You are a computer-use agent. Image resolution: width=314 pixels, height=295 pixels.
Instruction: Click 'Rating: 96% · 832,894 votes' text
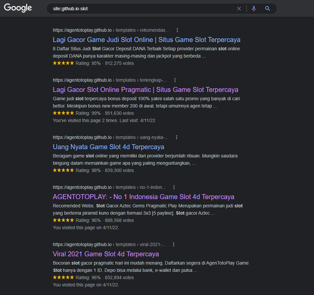click(105, 277)
